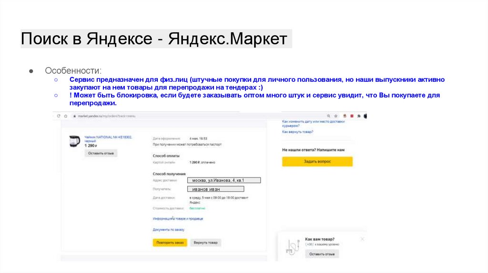Click the Как вам товар? popup heading
This screenshot has width=488, height=273.
pos(320,239)
